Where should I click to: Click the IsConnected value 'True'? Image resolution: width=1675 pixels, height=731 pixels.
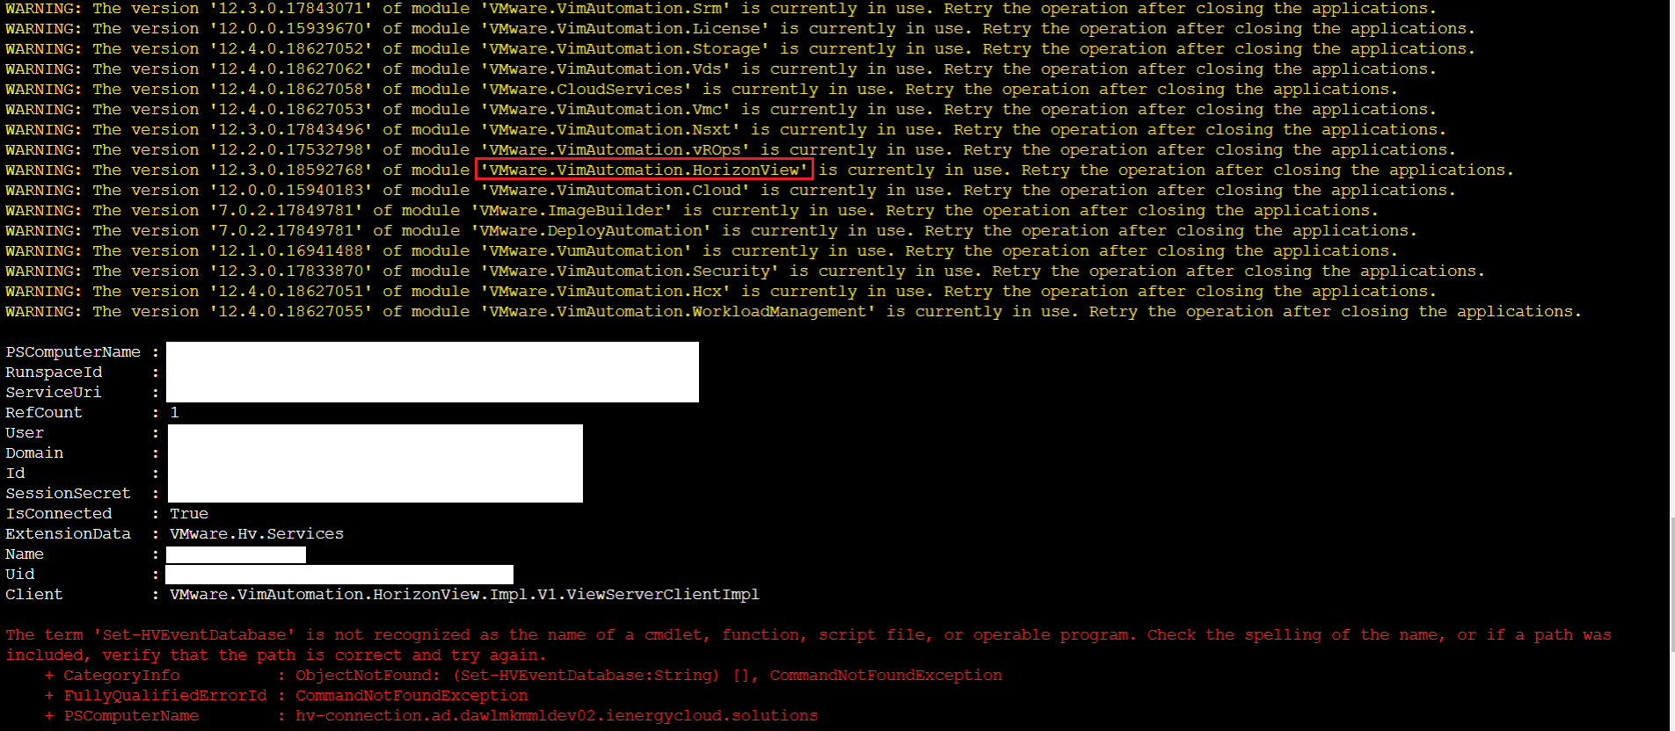pyautogui.click(x=189, y=514)
